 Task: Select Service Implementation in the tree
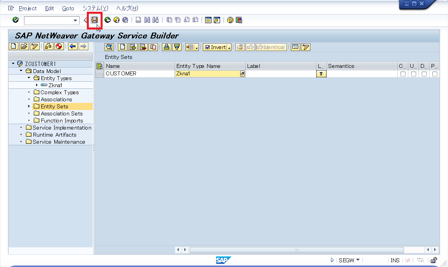pos(62,128)
